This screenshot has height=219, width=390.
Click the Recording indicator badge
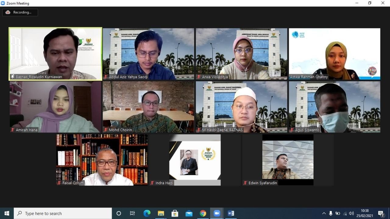point(20,12)
